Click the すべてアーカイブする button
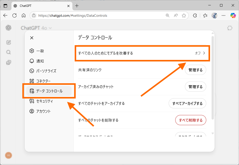Image resolution: width=239 pixels, height=165 pixels. tap(187, 104)
